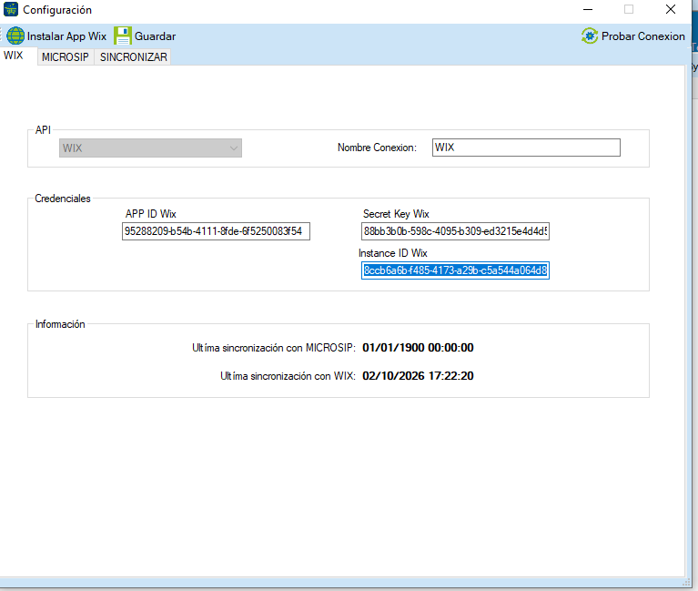Click the window resize grip corner
The image size is (698, 591).
pos(686,583)
